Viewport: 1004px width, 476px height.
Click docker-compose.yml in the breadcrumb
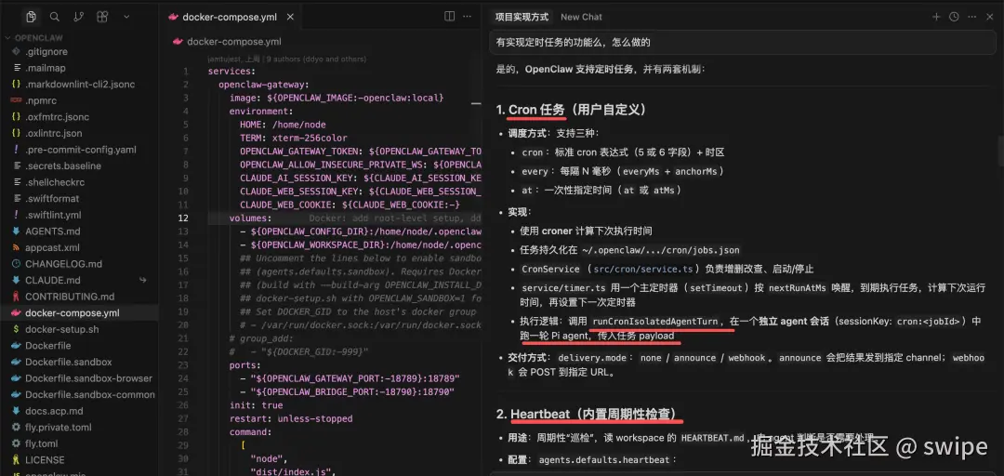coord(233,42)
